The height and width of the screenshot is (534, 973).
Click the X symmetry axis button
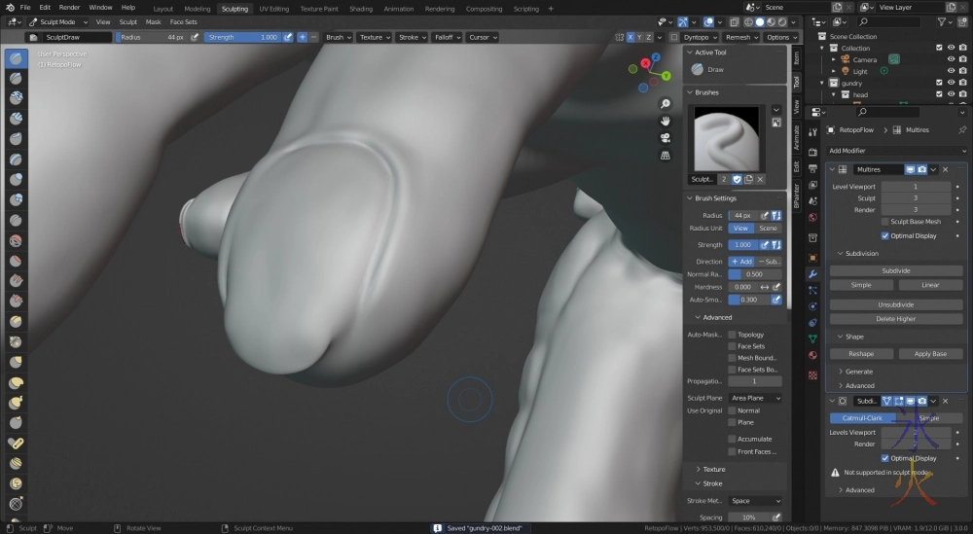pyautogui.click(x=631, y=37)
